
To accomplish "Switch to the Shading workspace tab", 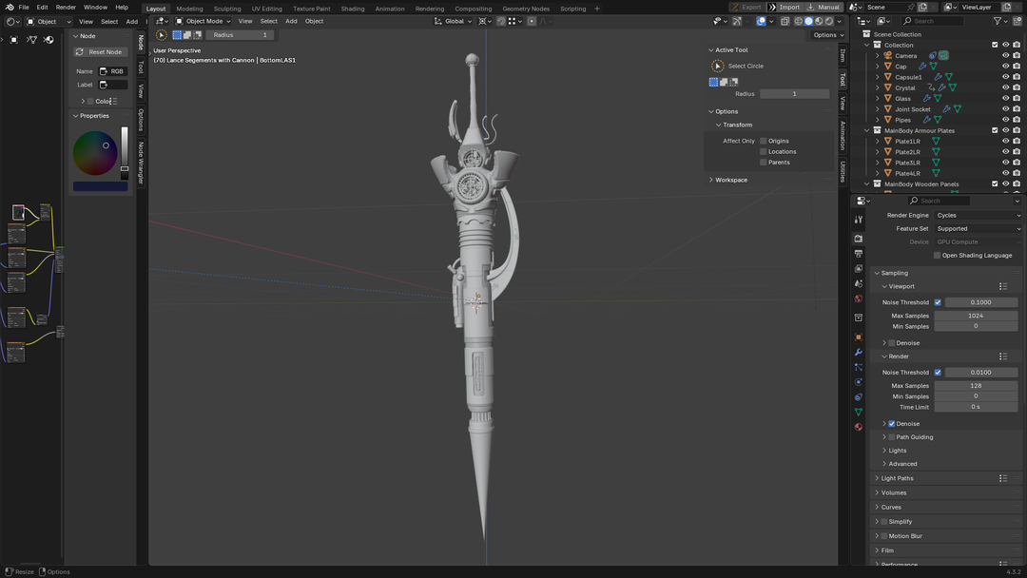I will (x=352, y=8).
